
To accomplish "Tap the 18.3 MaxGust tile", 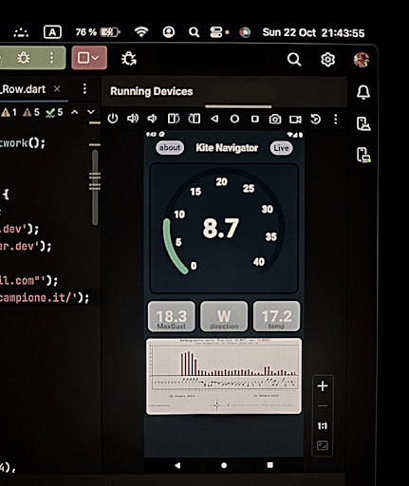I will pos(172,316).
